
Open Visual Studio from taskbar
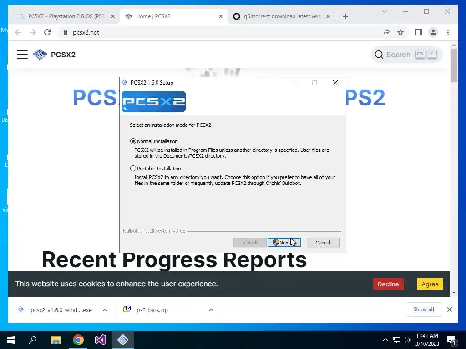[101, 340]
